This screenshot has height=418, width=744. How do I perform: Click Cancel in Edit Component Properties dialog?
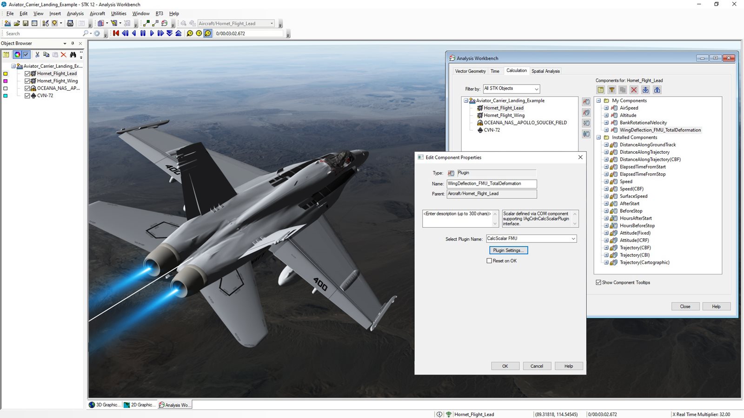click(537, 366)
